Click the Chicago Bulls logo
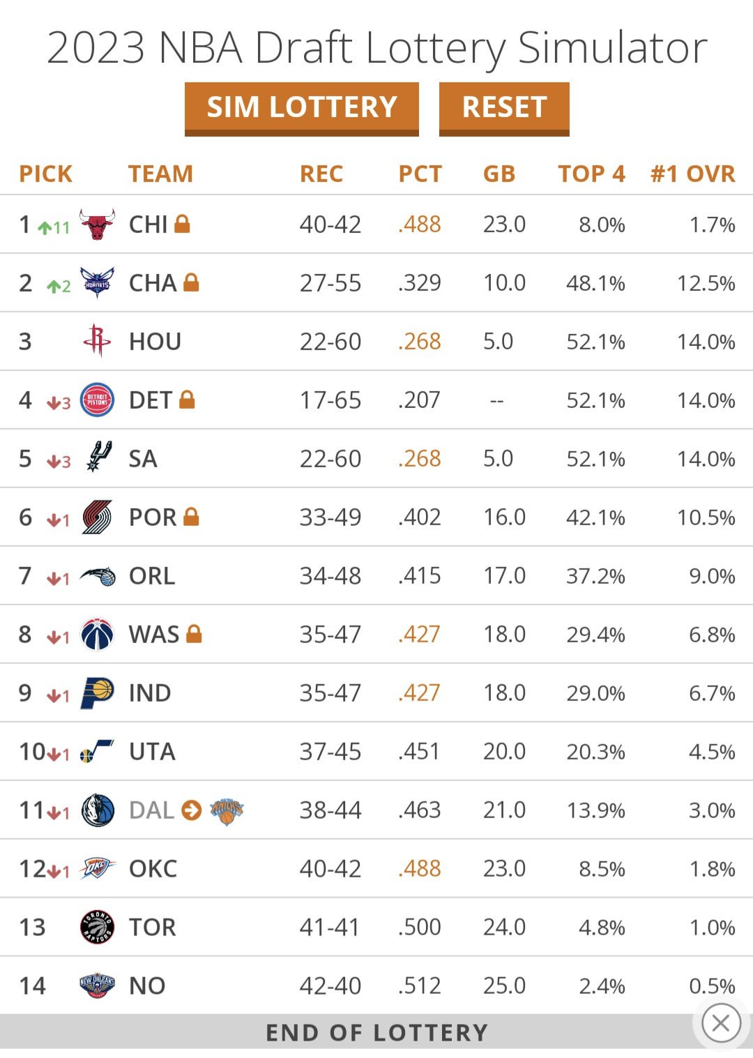 [x=97, y=225]
